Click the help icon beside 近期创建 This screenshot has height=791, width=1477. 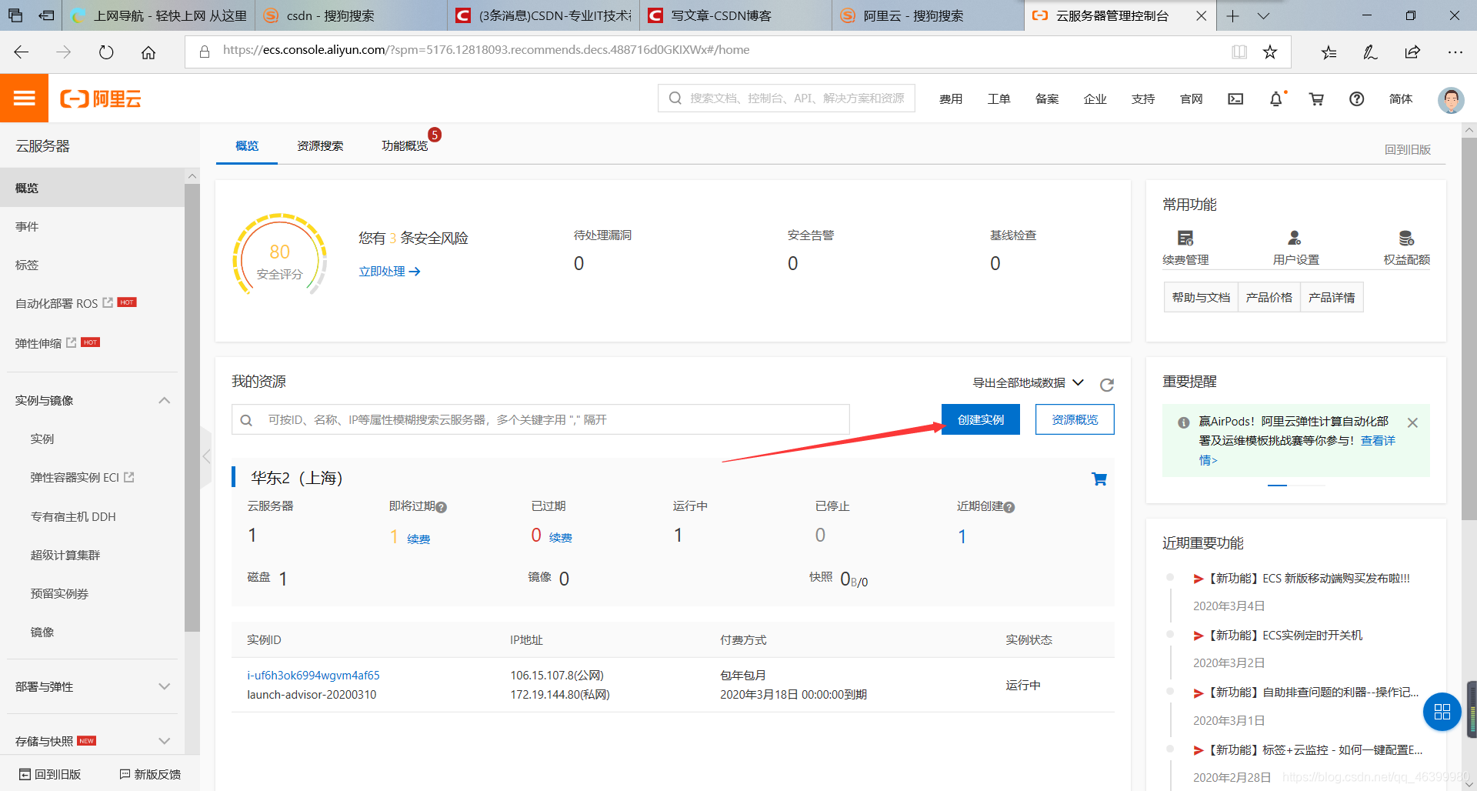1009,507
